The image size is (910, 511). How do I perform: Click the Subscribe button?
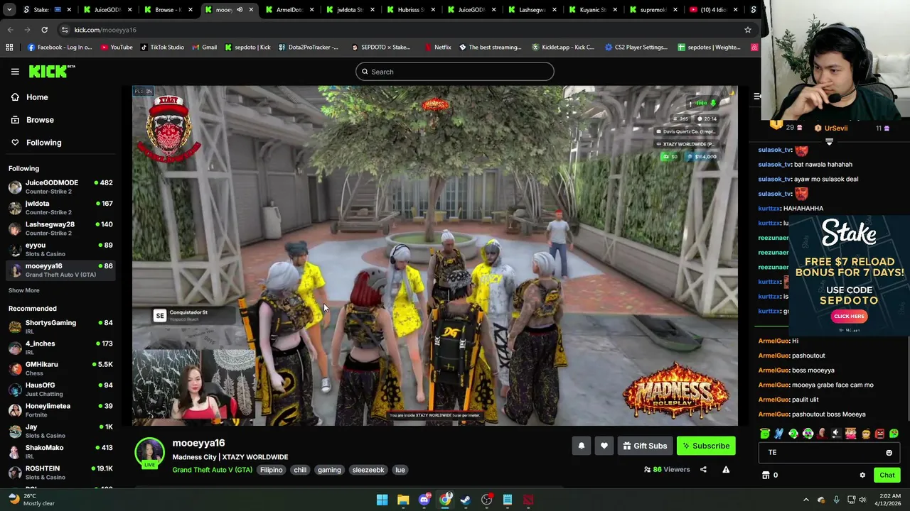706,446
